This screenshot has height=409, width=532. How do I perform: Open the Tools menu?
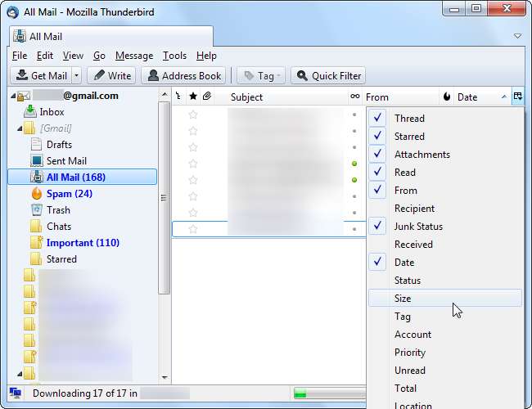pyautogui.click(x=174, y=56)
